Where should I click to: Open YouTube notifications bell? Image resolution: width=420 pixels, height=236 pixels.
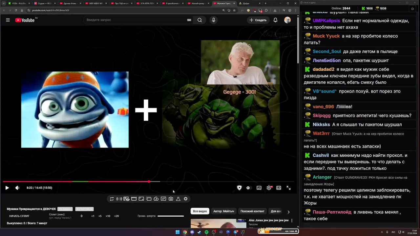(276, 20)
